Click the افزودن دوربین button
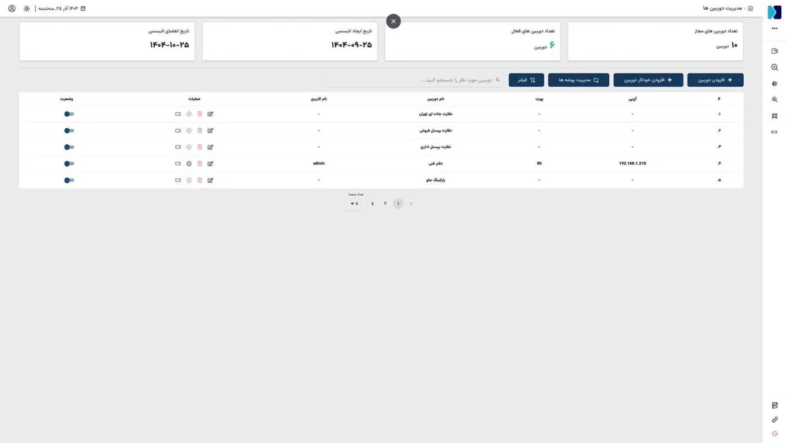This screenshot has width=787, height=443. click(715, 80)
